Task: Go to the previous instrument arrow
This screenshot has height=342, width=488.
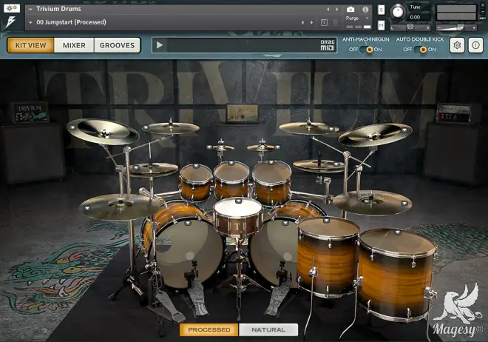Action: pyautogui.click(x=328, y=10)
